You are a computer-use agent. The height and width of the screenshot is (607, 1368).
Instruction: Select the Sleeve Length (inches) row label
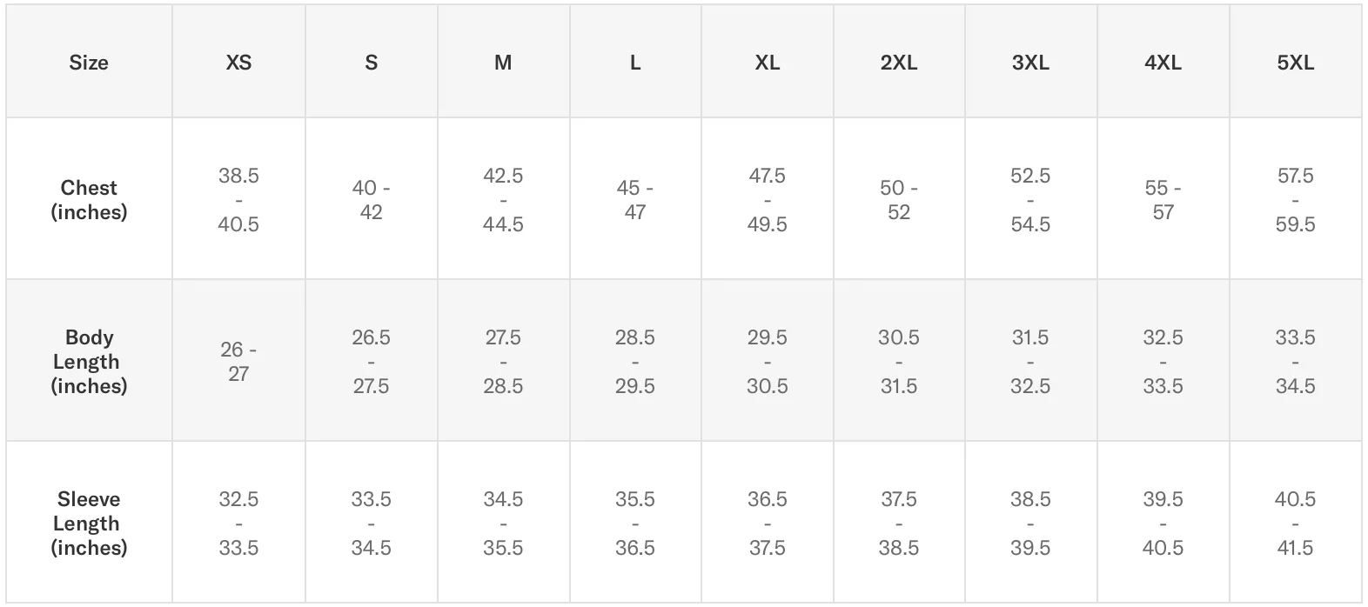(x=89, y=523)
